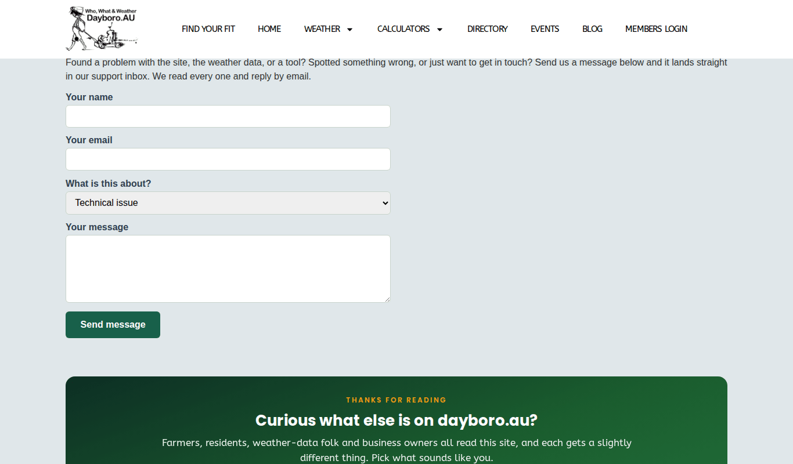Expand the Weather dropdown arrow
This screenshot has width=793, height=464.
(x=349, y=30)
